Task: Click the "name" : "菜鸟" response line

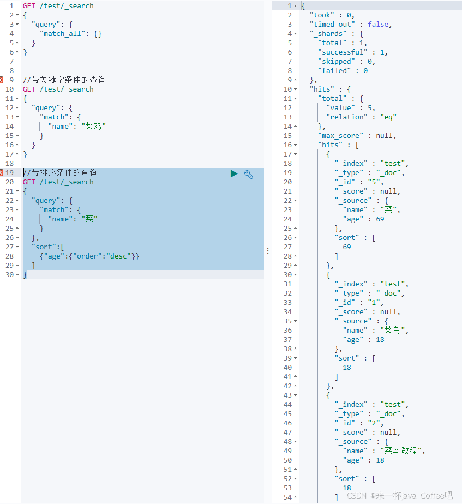Action: coord(376,331)
